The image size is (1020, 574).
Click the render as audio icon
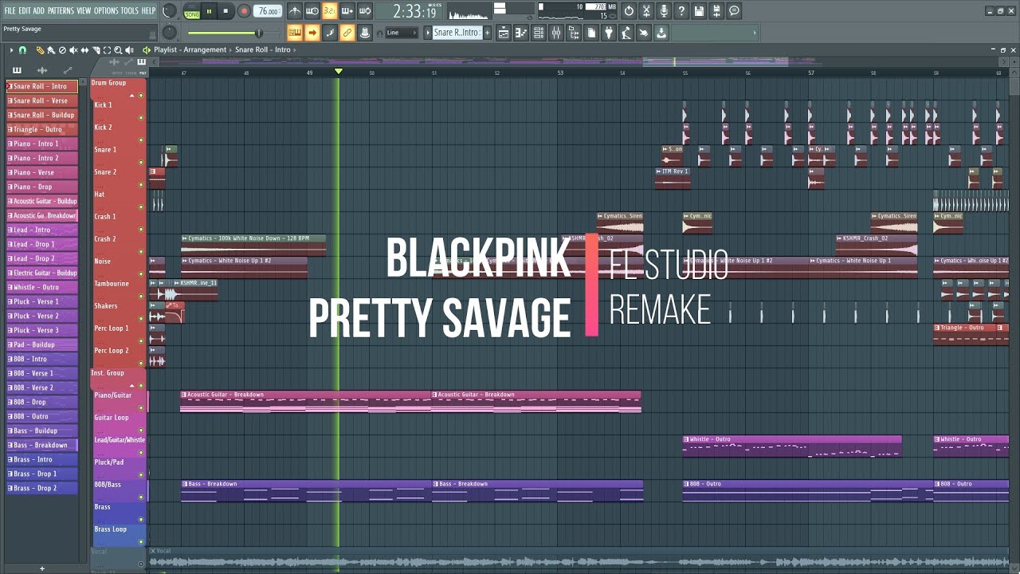pyautogui.click(x=716, y=11)
